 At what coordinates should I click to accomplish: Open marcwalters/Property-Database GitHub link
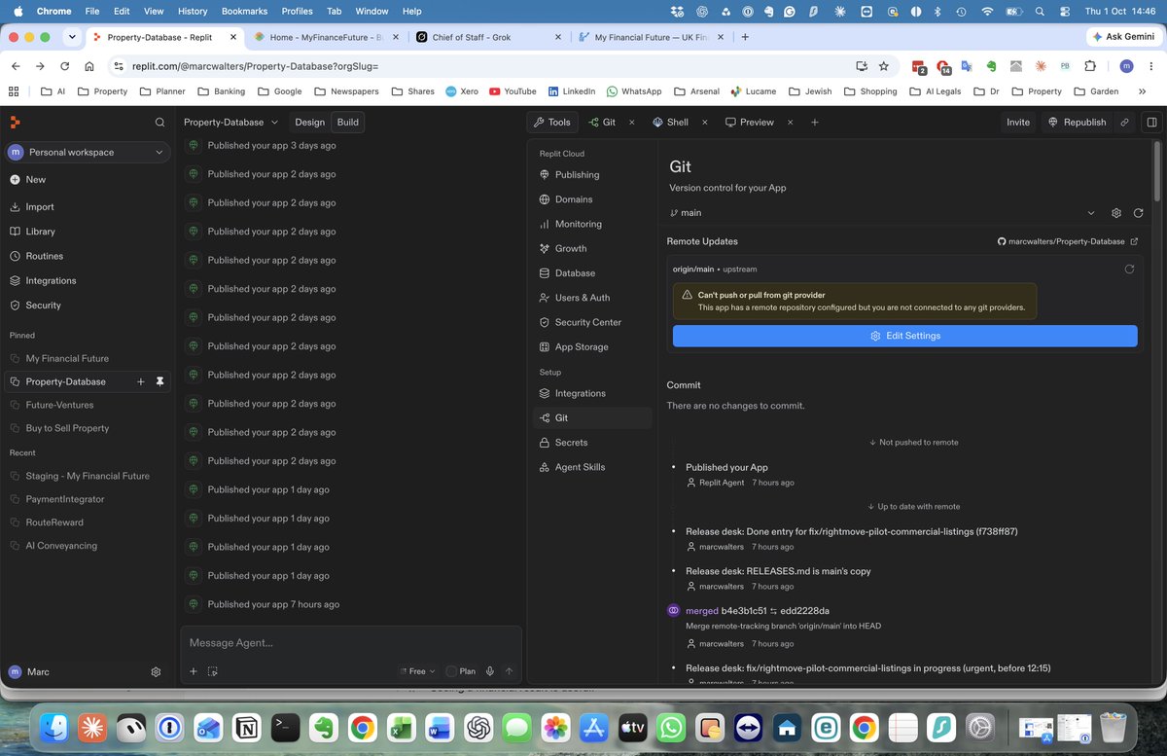pos(1068,241)
